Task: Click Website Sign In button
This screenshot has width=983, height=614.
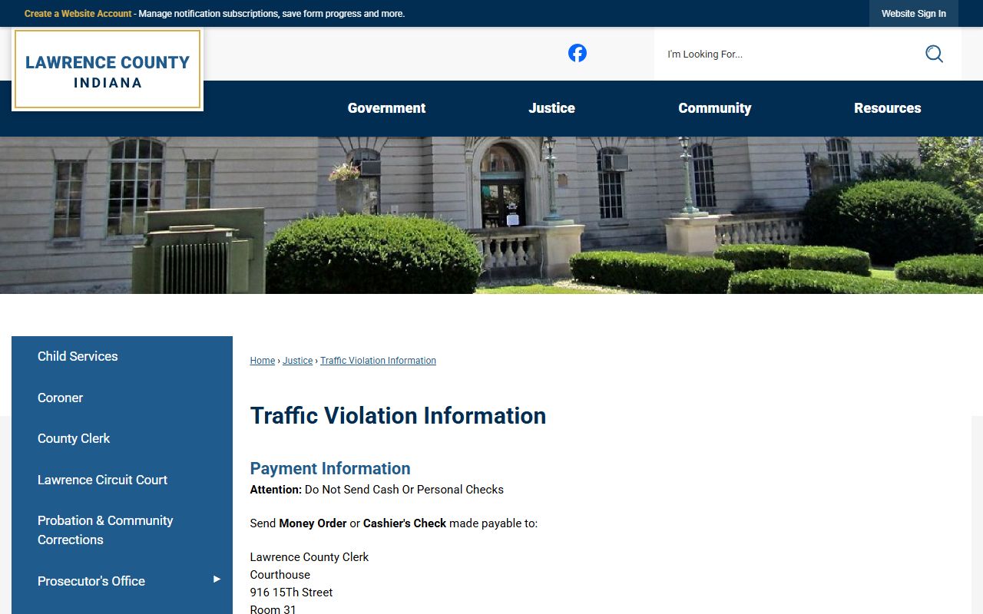Action: tap(914, 14)
